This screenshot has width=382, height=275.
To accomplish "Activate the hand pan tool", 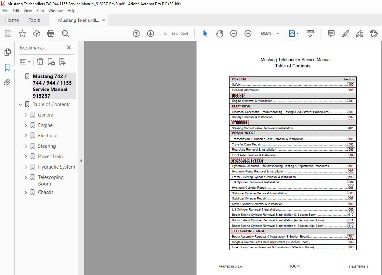I will coord(219,34).
